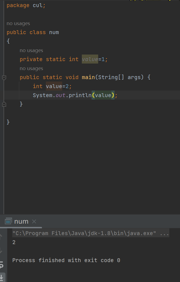The image size is (180, 282).
Task: Click the highlighted static field 'value'
Action: click(x=90, y=59)
